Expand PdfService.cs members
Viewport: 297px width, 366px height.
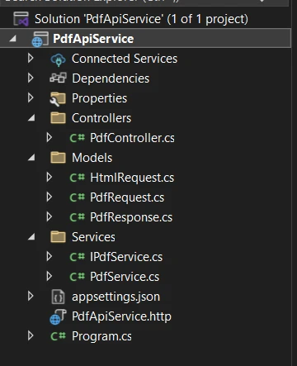click(x=49, y=277)
